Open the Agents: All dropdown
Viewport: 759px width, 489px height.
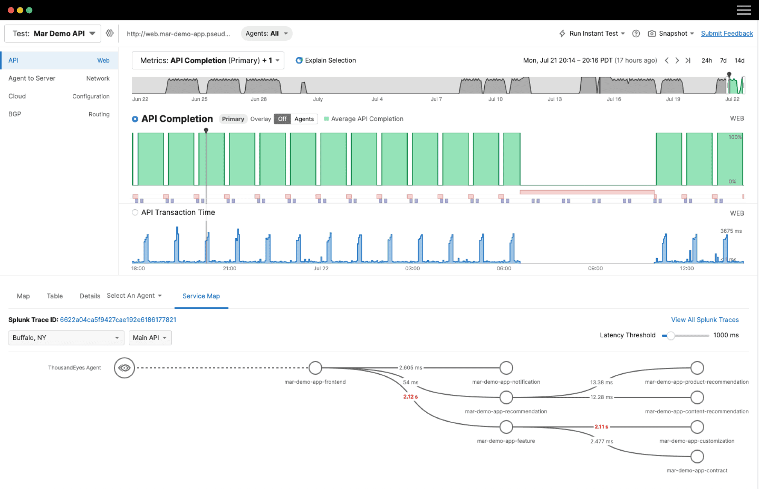(266, 33)
